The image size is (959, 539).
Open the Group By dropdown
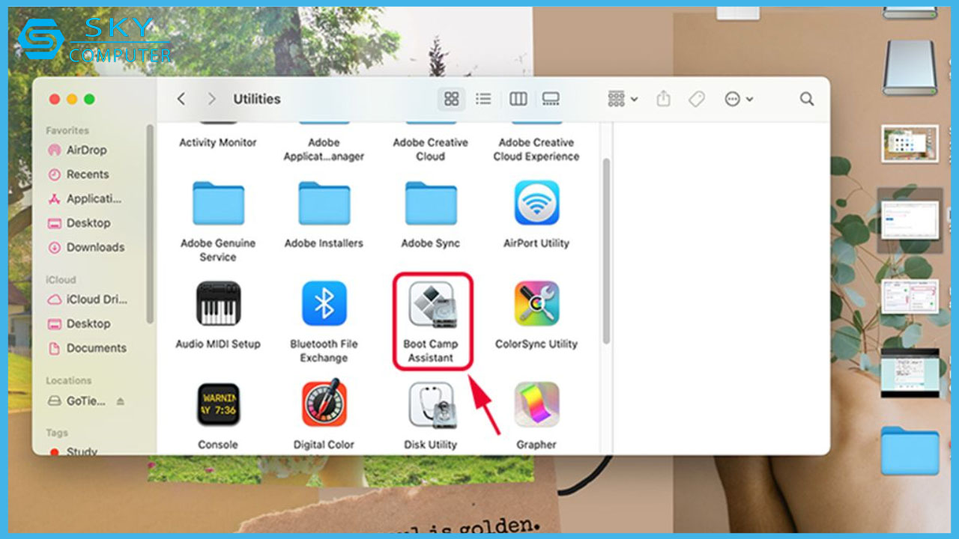623,99
